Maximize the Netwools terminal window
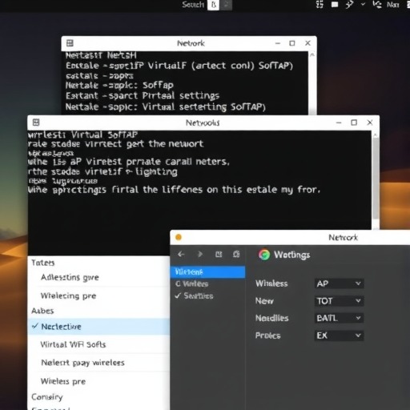The width and height of the screenshot is (410, 410). pos(354,123)
